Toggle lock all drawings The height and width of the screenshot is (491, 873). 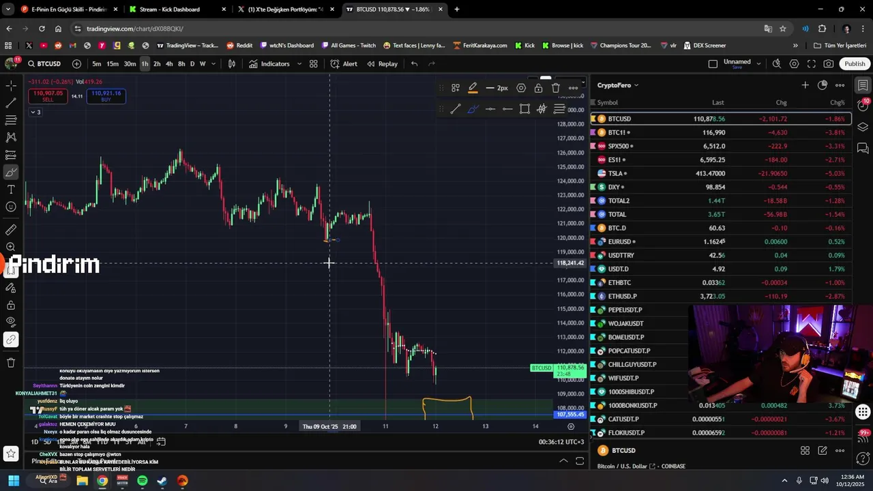pos(11,305)
